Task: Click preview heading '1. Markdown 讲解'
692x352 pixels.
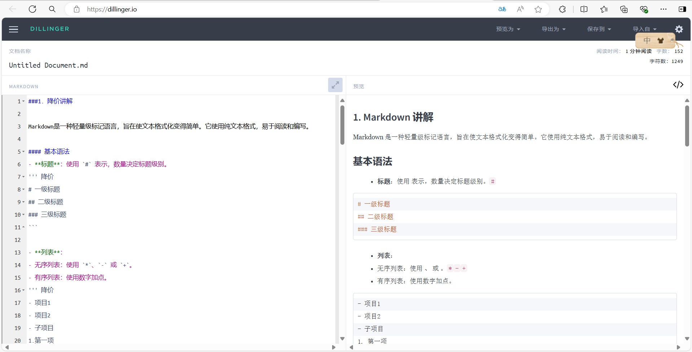Action: (x=393, y=117)
